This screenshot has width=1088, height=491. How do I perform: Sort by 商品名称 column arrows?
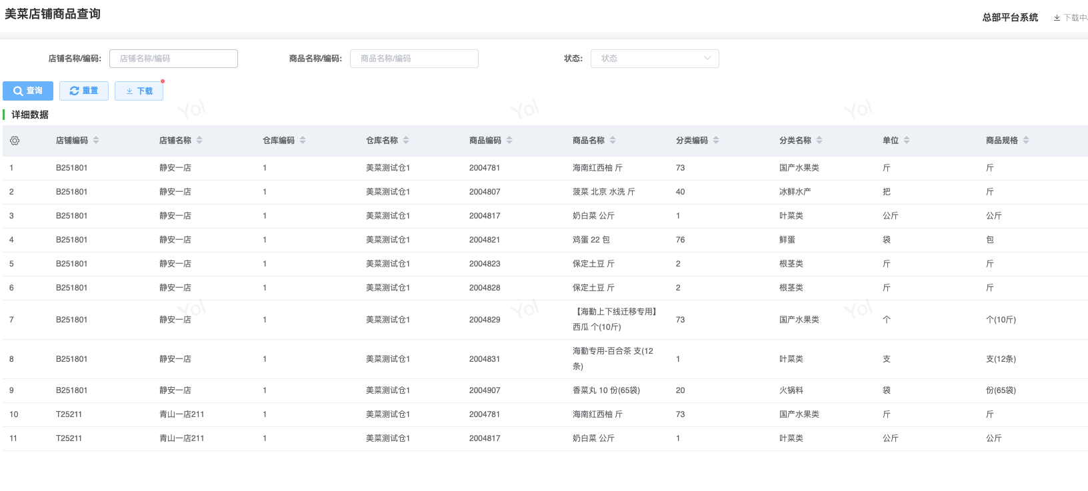613,141
